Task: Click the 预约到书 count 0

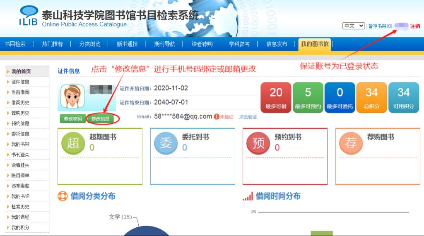Action: tap(277, 148)
